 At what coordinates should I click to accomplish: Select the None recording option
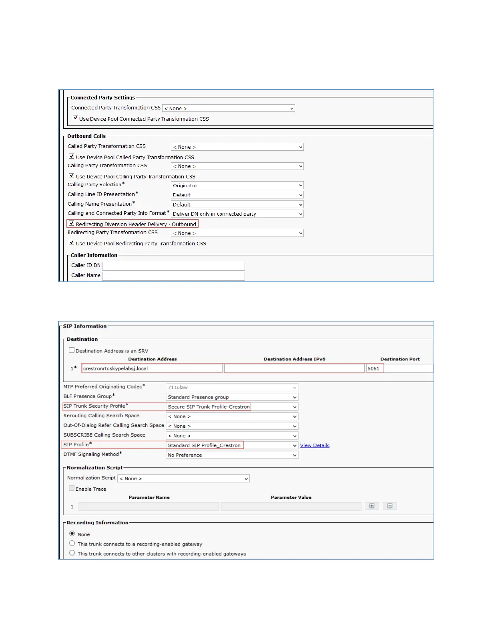coord(72,534)
